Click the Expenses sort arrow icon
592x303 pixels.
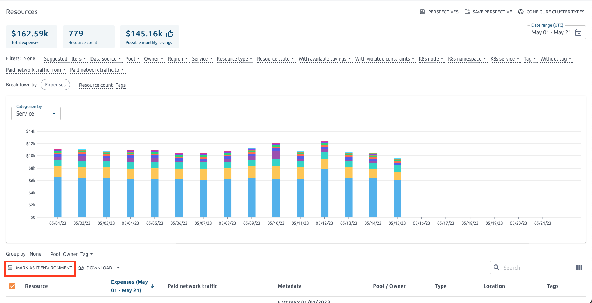pos(152,286)
